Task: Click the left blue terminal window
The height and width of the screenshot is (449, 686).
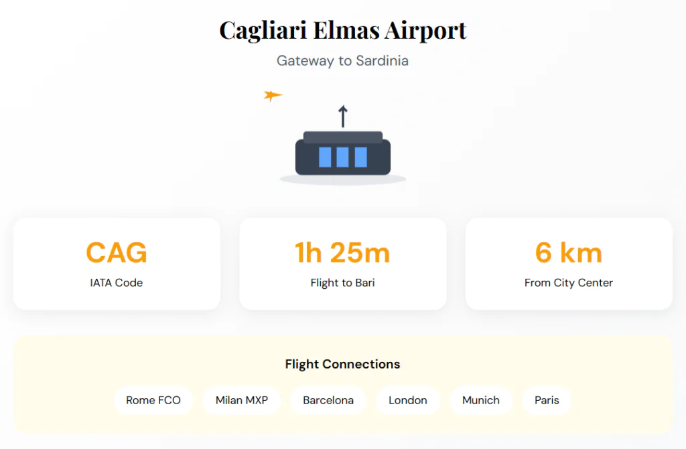Action: tap(325, 157)
